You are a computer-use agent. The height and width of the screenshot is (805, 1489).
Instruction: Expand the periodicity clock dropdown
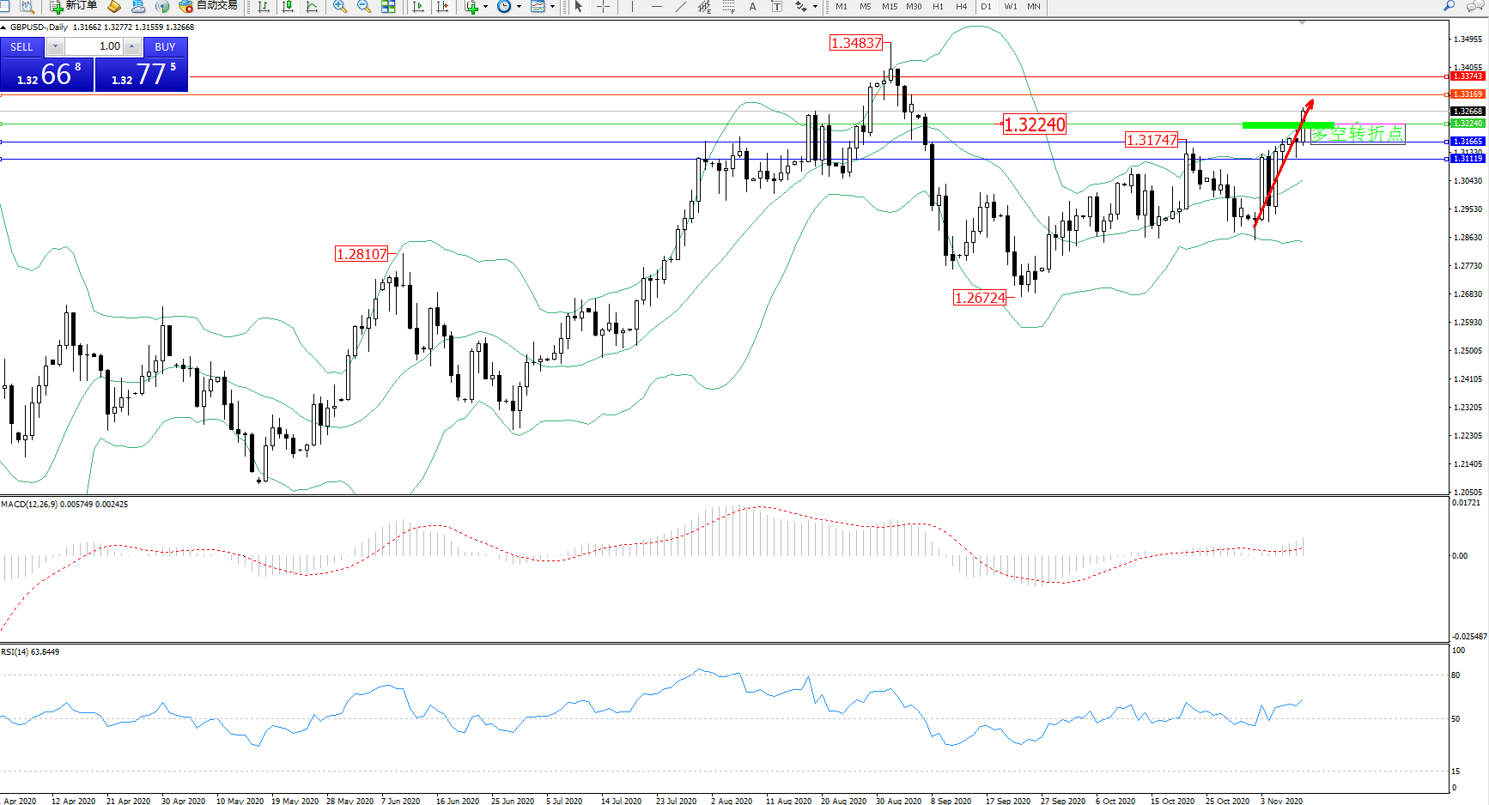click(x=509, y=7)
